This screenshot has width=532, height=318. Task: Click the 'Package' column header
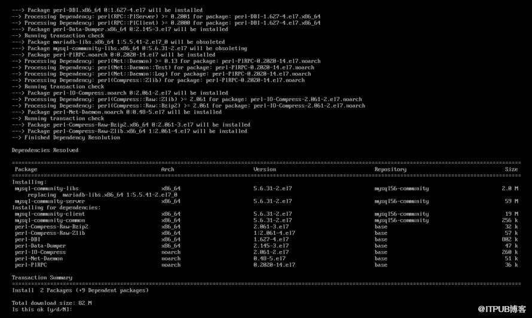(26, 169)
